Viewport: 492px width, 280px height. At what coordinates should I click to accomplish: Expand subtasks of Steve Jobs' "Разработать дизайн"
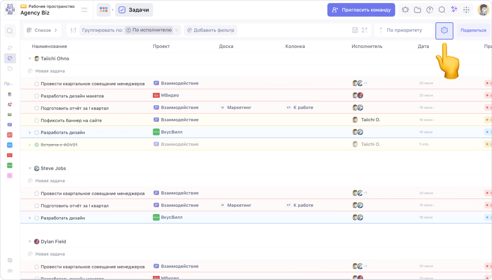[30, 218]
